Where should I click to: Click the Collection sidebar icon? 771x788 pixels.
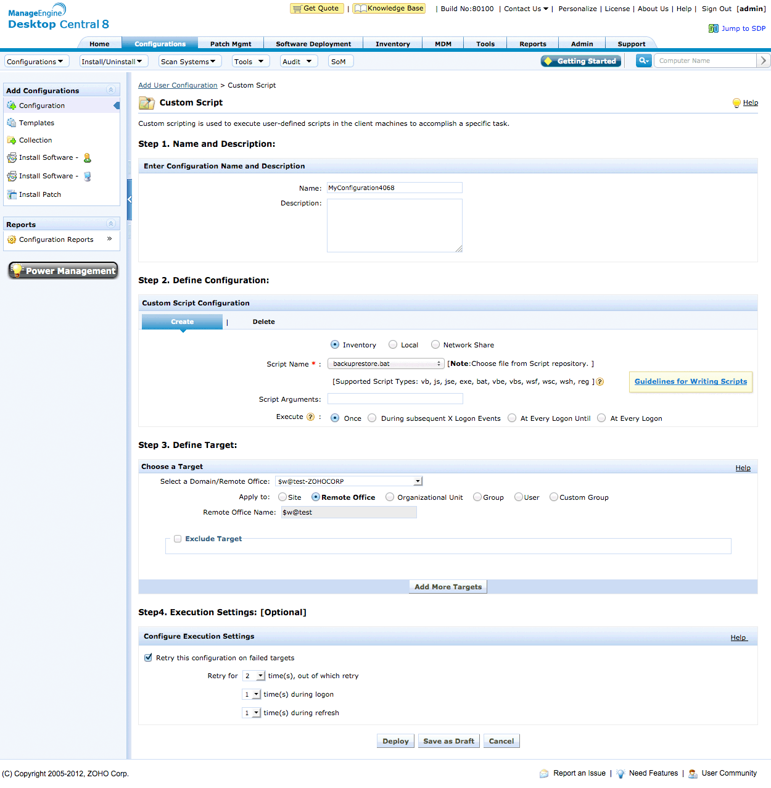click(12, 140)
